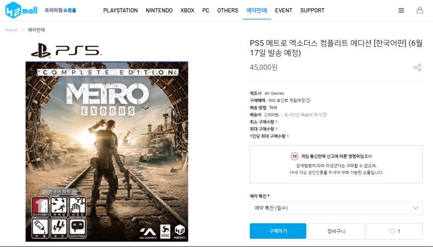This screenshot has height=247, width=433.
Task: Click the help icon next to 포인트 적립예정
Action: point(308,100)
